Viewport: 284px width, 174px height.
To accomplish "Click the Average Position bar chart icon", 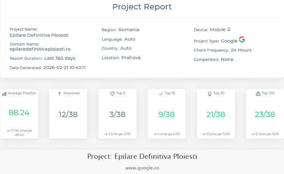I will pyautogui.click(x=4, y=94).
